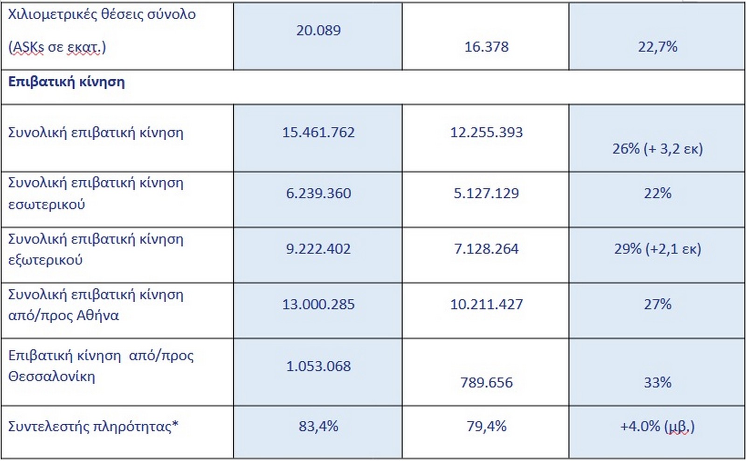The width and height of the screenshot is (746, 461).
Task: Select the 10.211.427 Athens traffic value
Action: pyautogui.click(x=486, y=305)
